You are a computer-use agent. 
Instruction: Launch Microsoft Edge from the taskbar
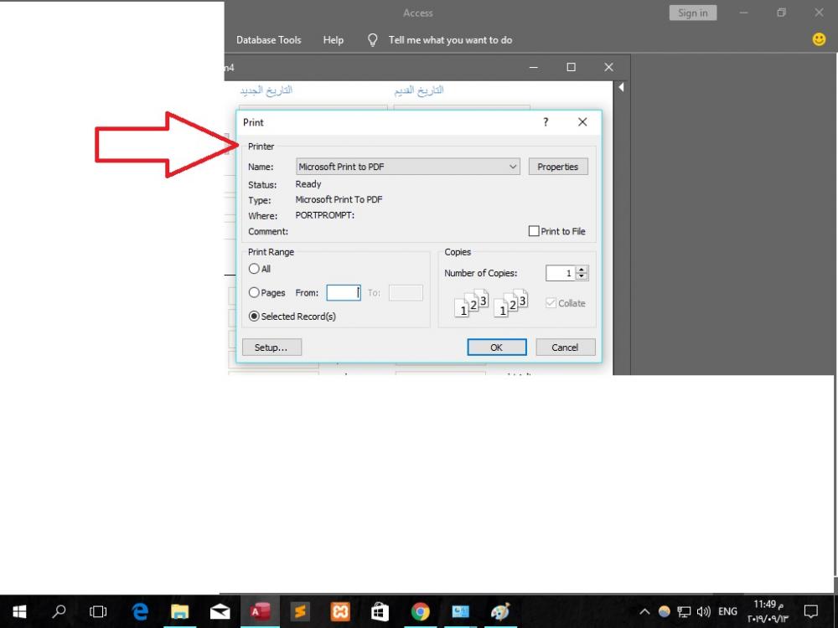[x=139, y=611]
